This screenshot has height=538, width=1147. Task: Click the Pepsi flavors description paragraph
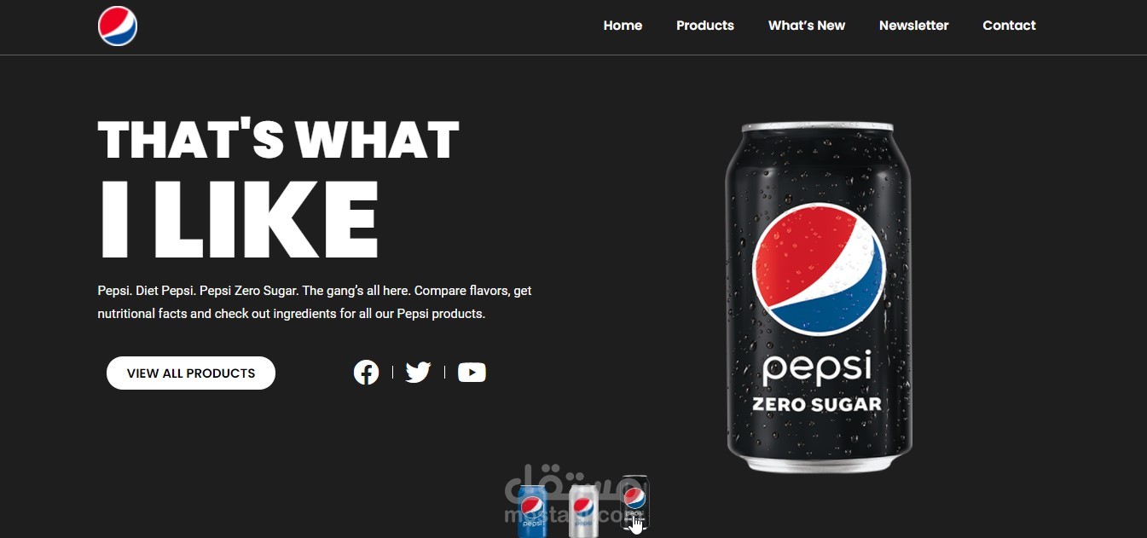[315, 302]
